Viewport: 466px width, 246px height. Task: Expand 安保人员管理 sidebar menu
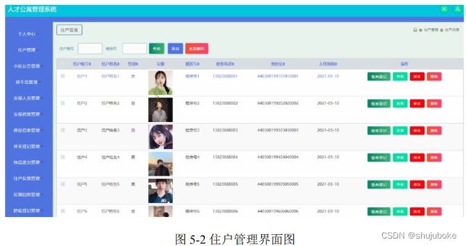[28, 98]
